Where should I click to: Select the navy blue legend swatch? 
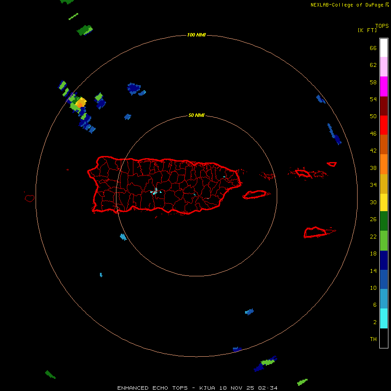click(x=384, y=260)
